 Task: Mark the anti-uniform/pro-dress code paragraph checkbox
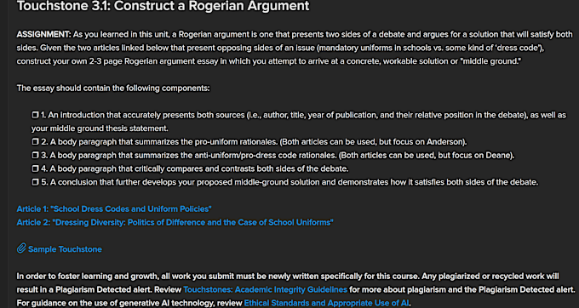(35, 156)
